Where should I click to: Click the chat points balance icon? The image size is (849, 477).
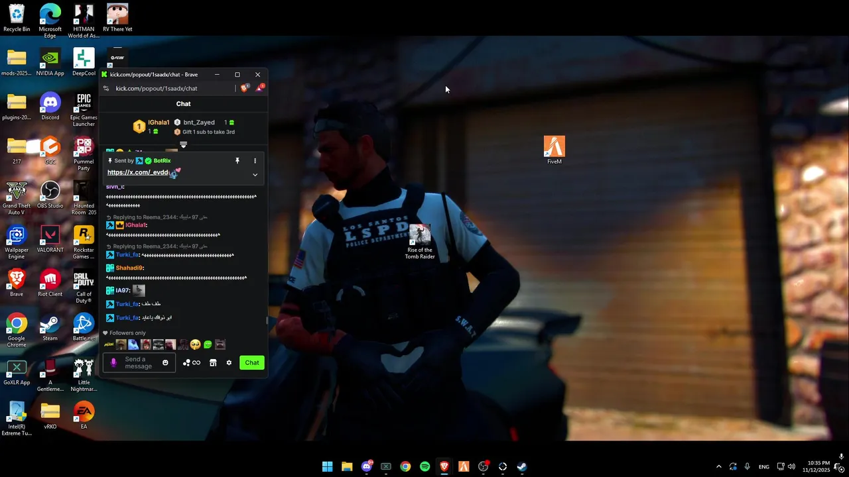pos(191,362)
